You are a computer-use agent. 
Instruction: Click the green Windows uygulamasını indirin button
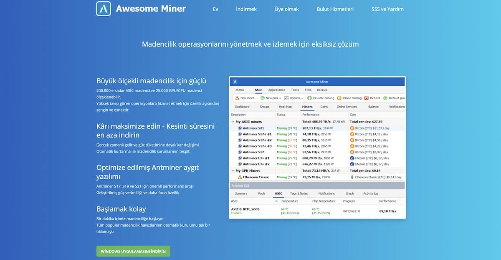133,251
